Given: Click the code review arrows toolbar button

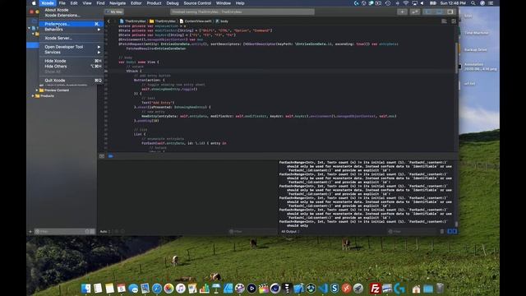Looking at the screenshot, I should tap(415, 12).
